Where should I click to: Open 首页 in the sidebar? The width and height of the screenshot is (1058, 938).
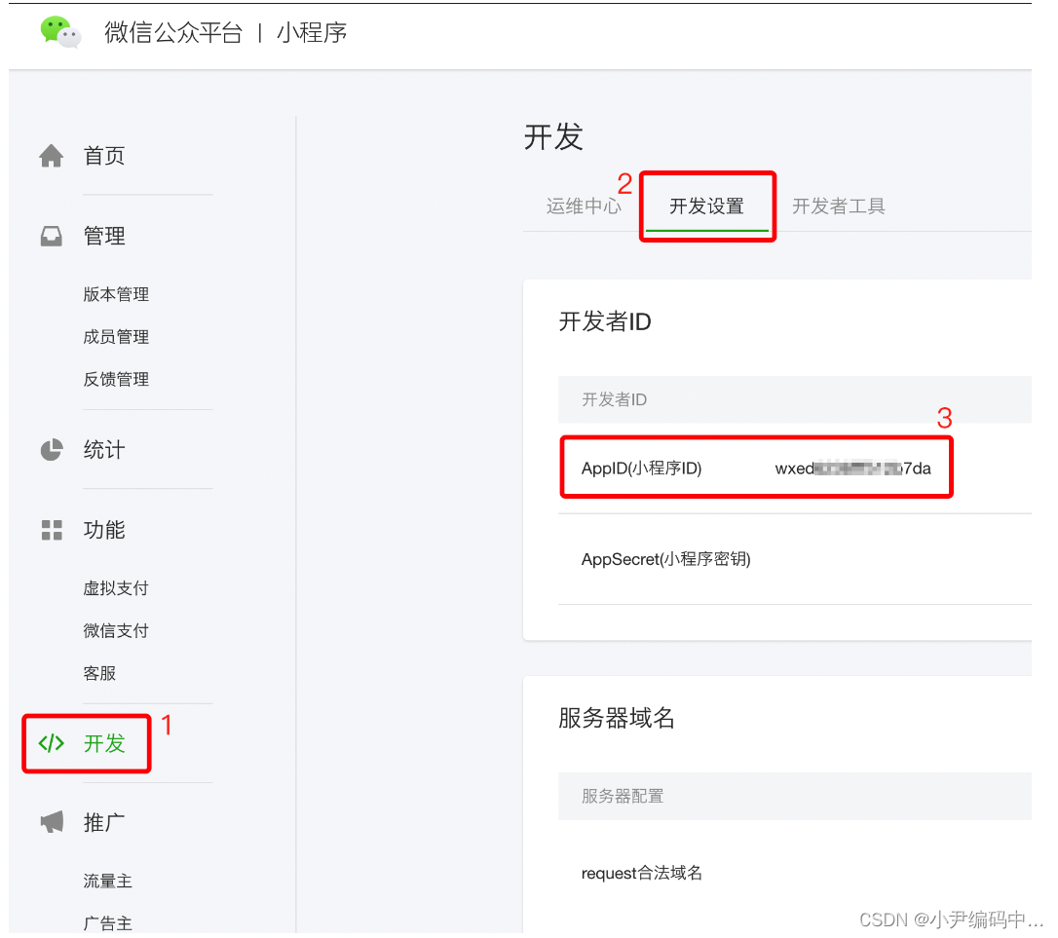(104, 156)
